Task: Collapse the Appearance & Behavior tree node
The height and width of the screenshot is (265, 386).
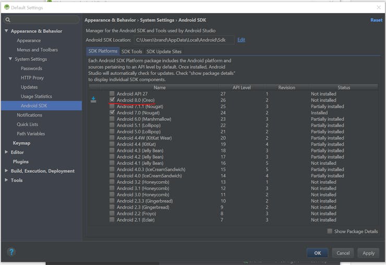Action: click(x=6, y=31)
